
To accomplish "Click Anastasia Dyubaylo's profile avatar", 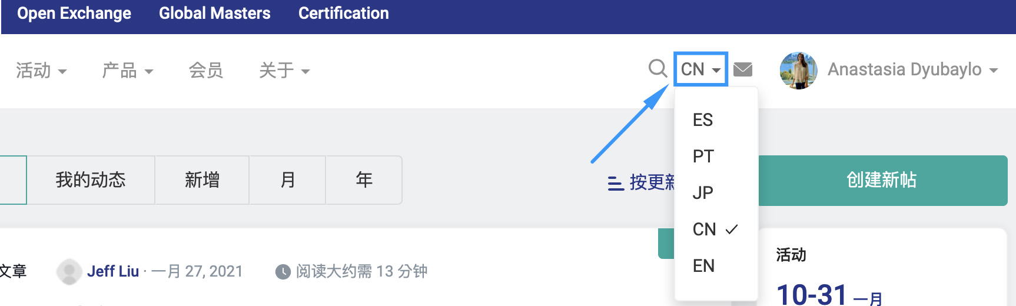I will tap(798, 70).
